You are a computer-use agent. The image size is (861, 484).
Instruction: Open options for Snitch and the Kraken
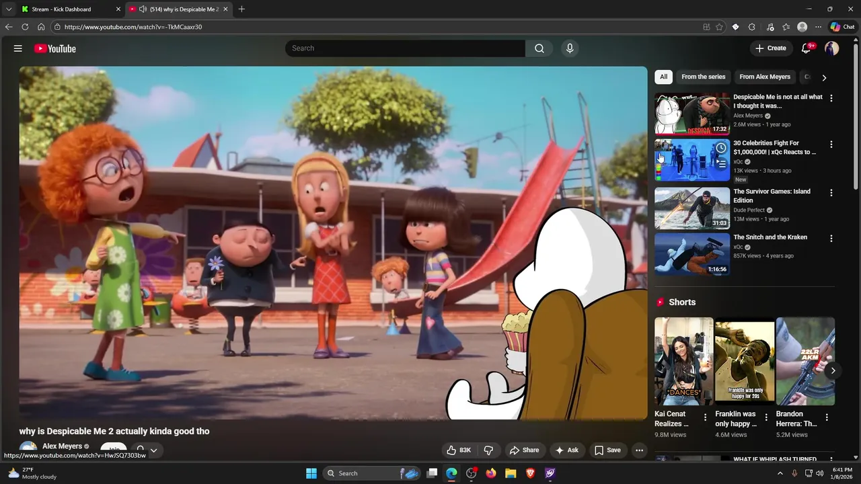pos(831,239)
